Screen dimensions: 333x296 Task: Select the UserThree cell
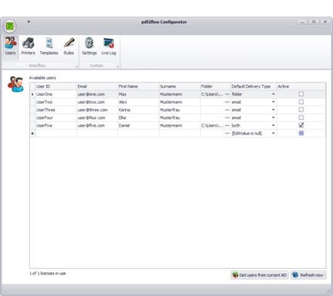click(x=55, y=110)
